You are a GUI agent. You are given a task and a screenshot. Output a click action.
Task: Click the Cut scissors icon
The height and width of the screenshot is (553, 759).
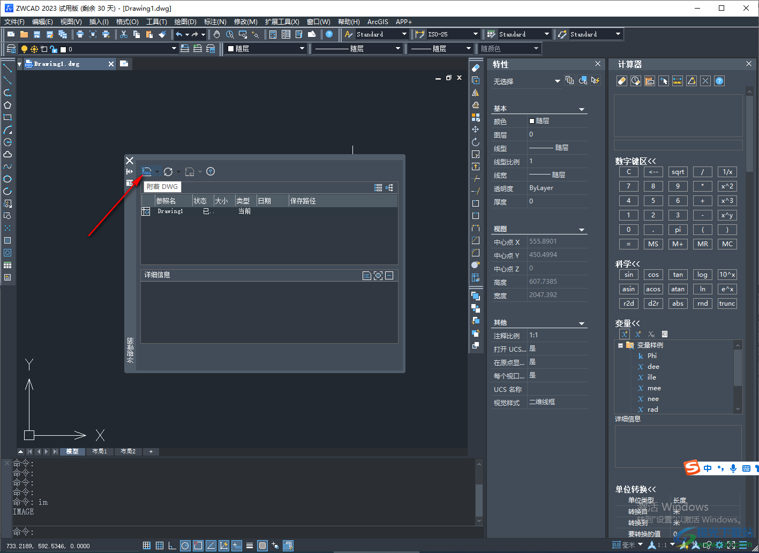click(x=124, y=34)
